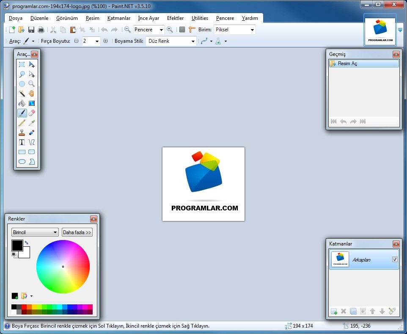Select the Rectangle shape tool
This screenshot has width=407, height=334.
tap(22, 152)
